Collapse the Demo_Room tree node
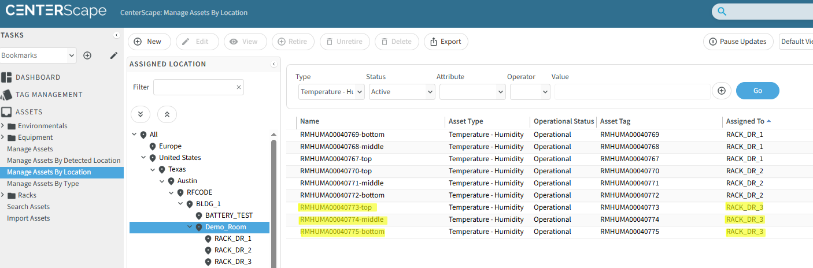 pos(190,227)
